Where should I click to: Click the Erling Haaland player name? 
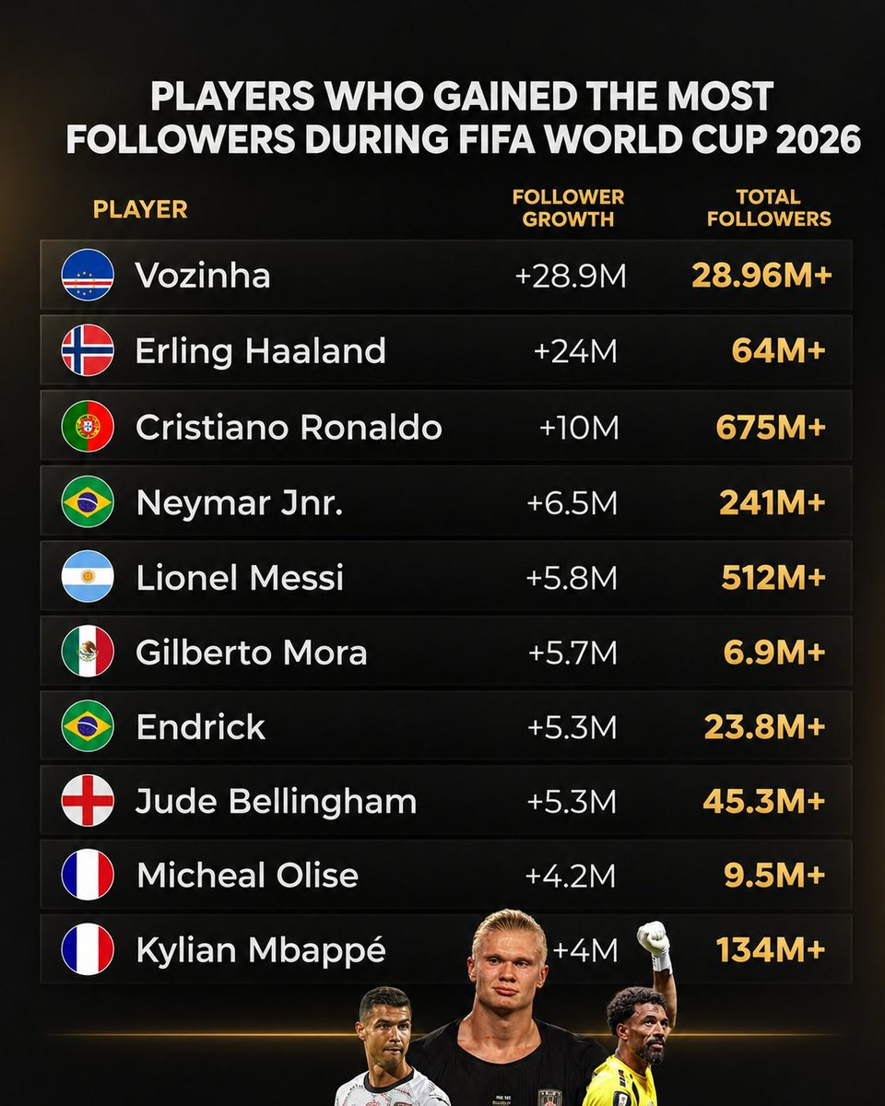(x=261, y=351)
